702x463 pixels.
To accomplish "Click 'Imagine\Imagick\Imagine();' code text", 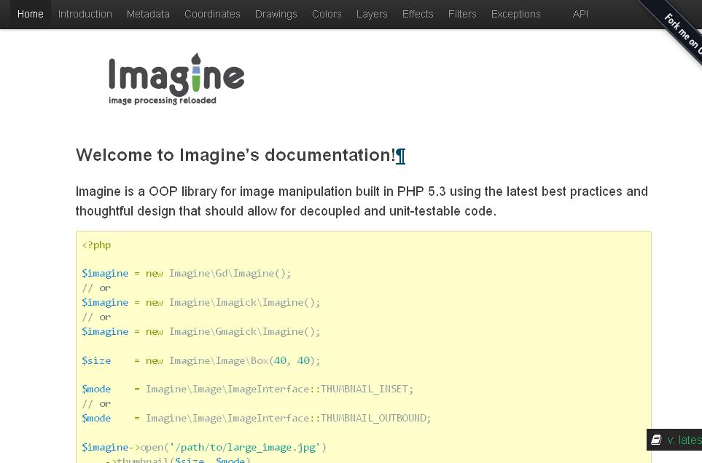I will coord(244,303).
